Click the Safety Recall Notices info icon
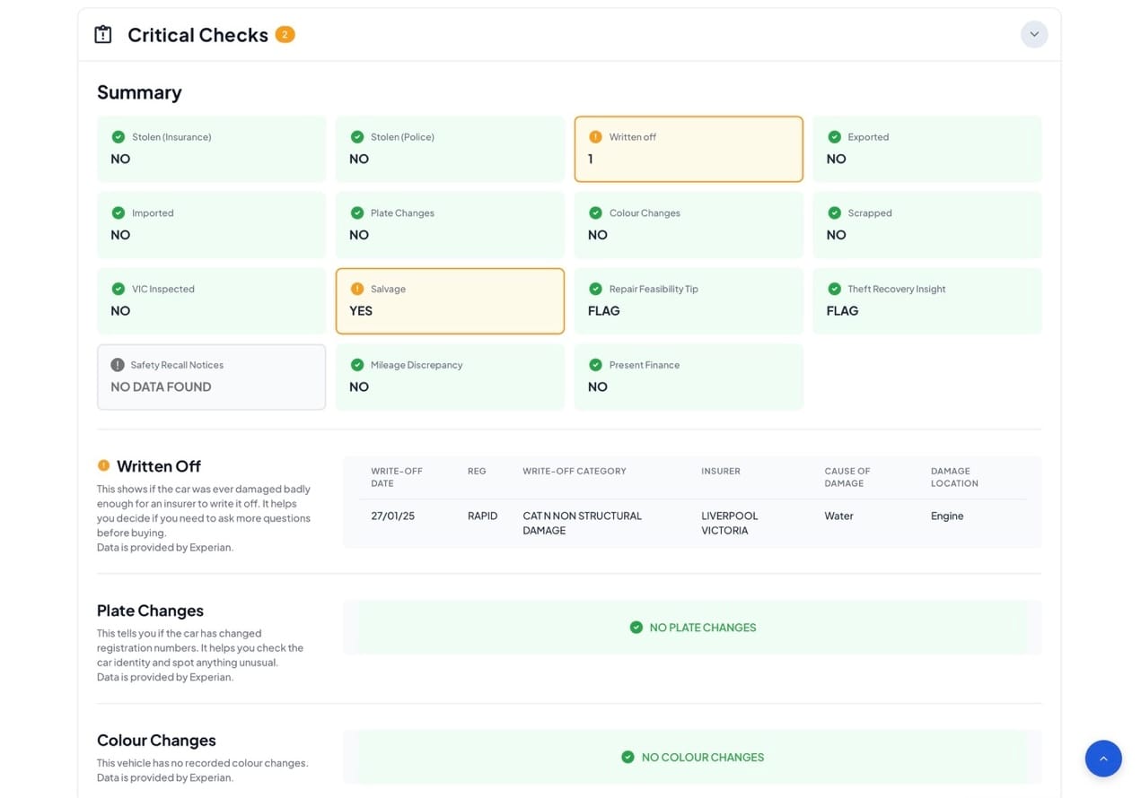1141x798 pixels. [118, 365]
